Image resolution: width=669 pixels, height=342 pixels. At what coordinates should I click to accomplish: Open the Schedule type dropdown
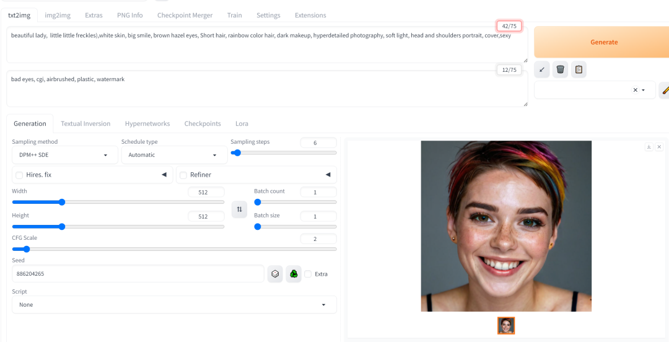(173, 155)
